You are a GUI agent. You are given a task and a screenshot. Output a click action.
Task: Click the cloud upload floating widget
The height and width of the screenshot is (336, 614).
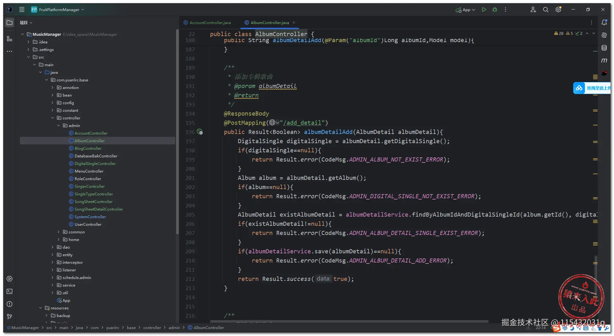click(592, 88)
